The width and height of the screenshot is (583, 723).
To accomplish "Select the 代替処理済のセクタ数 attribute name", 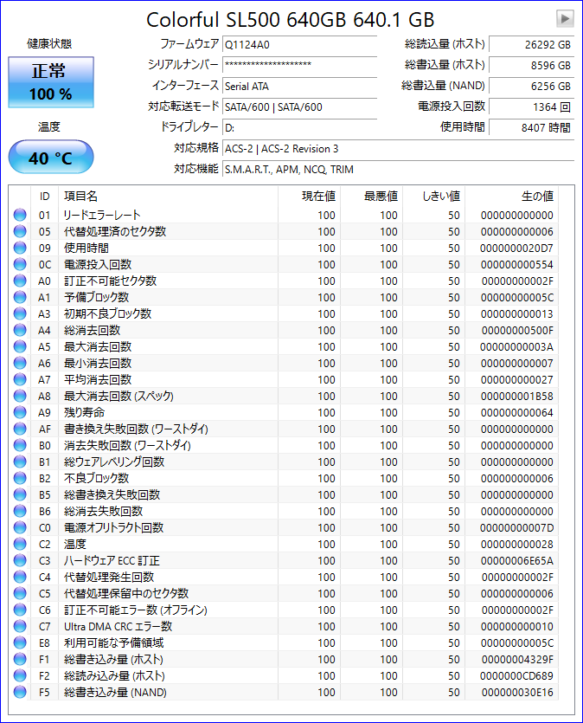I will pos(115,231).
